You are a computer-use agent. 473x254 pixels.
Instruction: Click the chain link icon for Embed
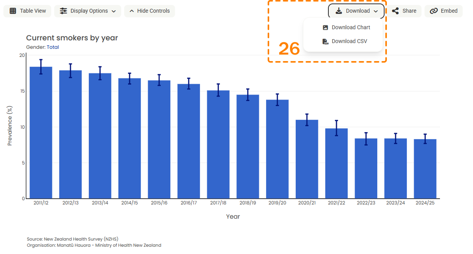click(x=434, y=11)
